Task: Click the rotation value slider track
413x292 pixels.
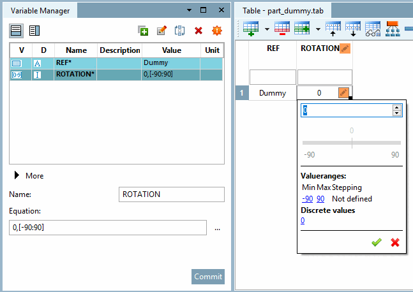Action: tap(351, 143)
